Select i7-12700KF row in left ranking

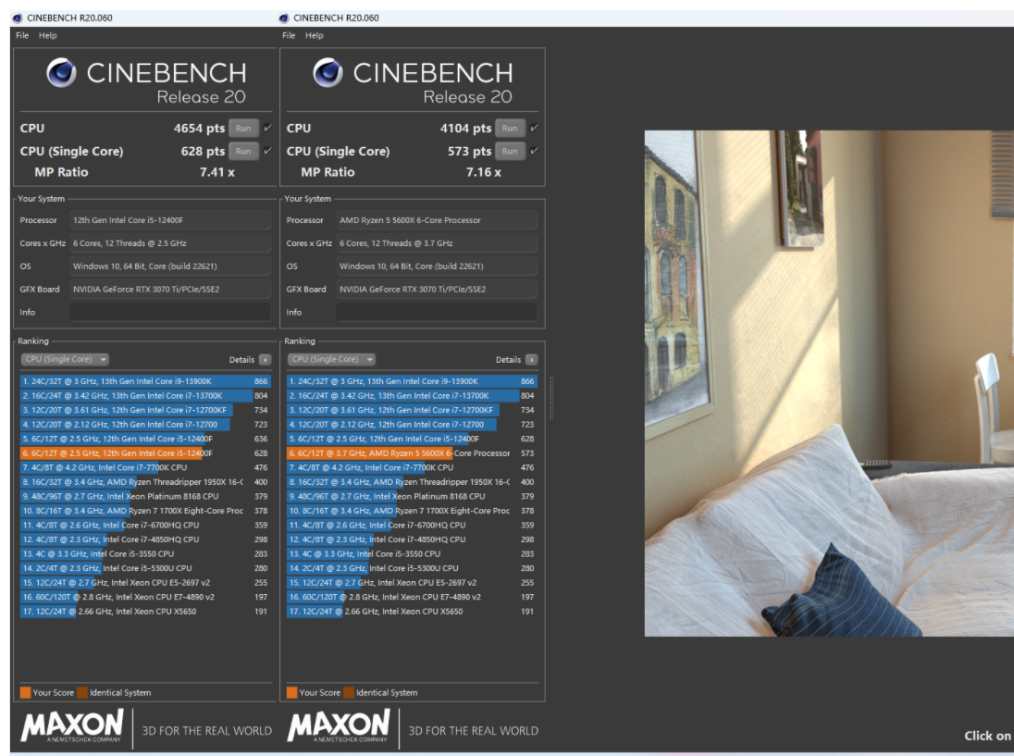145,410
